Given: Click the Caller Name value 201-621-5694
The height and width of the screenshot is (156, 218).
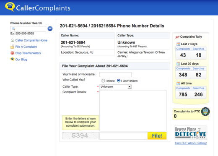Looking at the screenshot, I should [x=73, y=42].
